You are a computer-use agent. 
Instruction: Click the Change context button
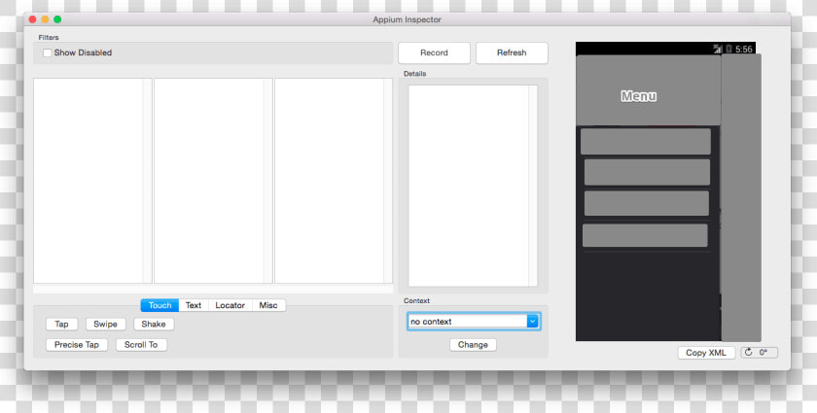[x=473, y=345]
